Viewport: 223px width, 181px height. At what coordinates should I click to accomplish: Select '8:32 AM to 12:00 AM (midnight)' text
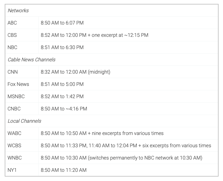point(75,72)
